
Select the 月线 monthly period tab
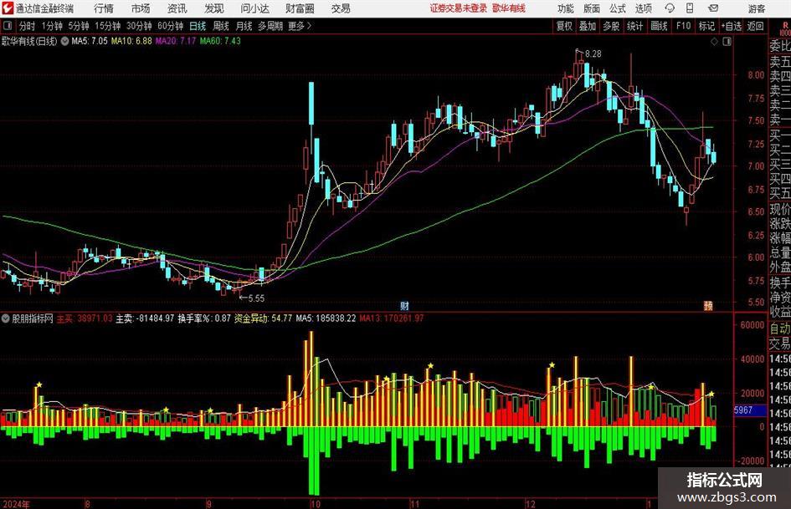point(244,26)
